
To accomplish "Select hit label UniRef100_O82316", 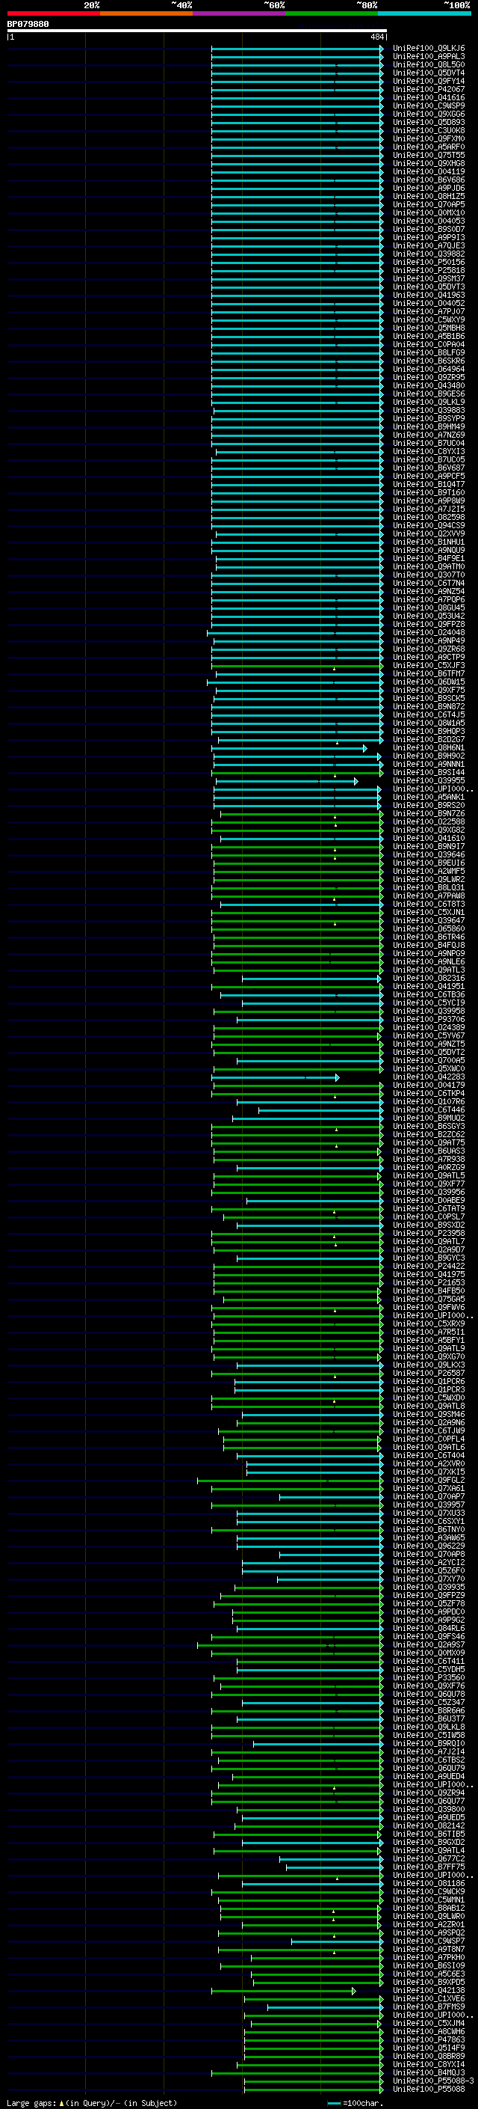I will point(429,978).
